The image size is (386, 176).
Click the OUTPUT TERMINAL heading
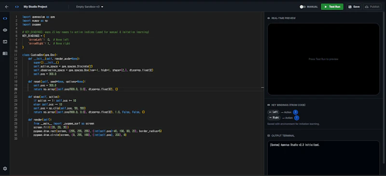coord(283,136)
